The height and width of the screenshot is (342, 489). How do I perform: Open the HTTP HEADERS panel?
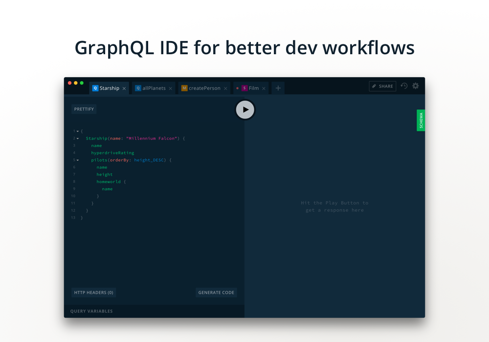[93, 292]
